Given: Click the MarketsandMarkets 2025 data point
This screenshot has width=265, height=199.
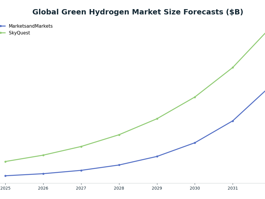Looking at the screenshot, I should 5,176.
